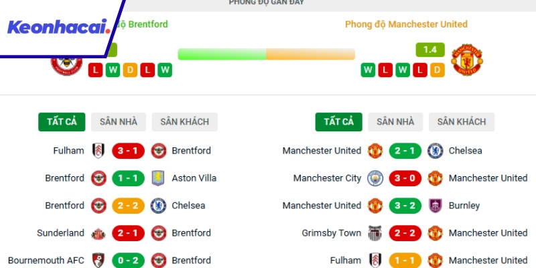Click the Aston Villa team crest

click(158, 178)
